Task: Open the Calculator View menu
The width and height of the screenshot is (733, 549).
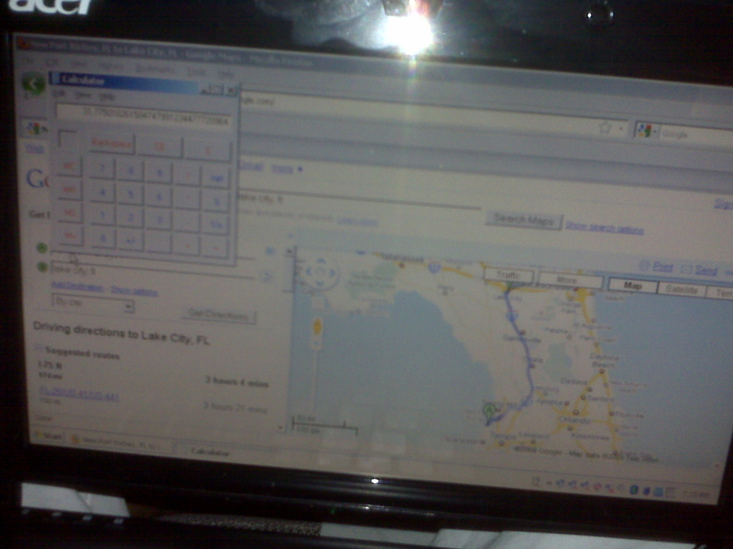Action: tap(82, 95)
